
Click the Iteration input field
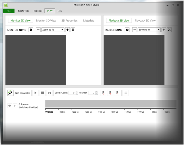click(x=92, y=93)
